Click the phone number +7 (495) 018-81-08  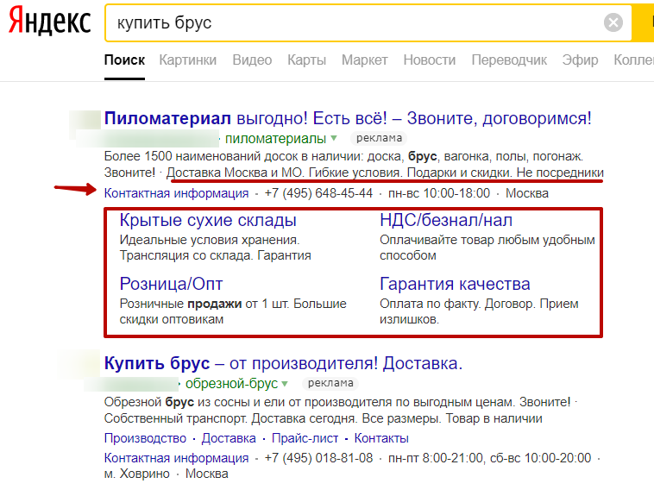coord(318,458)
